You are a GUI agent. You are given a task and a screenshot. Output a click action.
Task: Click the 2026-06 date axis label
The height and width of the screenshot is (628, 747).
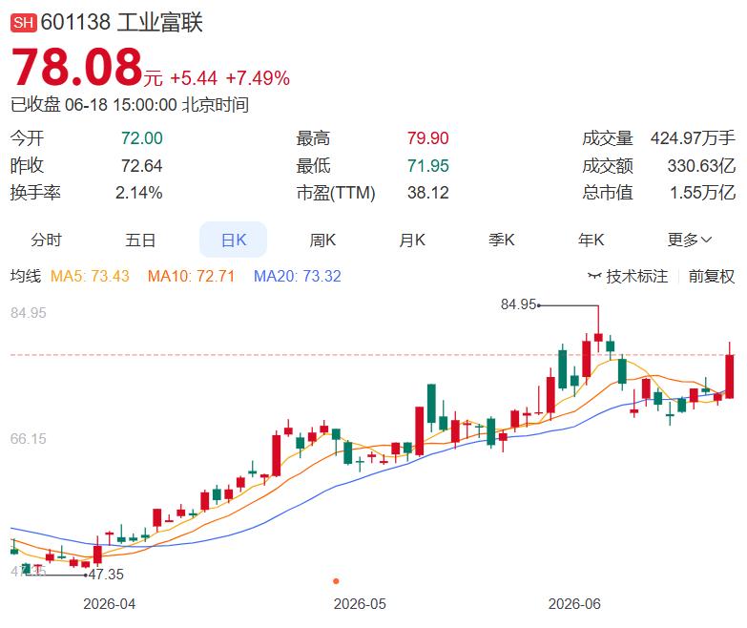(574, 604)
